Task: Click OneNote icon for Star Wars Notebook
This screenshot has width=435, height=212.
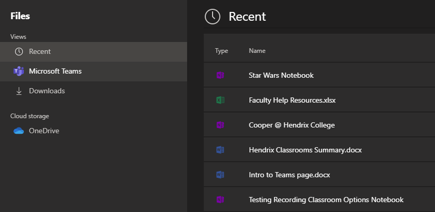Action: [x=220, y=75]
